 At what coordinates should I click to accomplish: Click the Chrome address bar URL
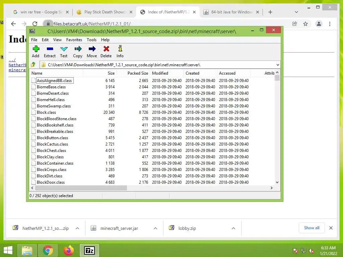(92, 24)
